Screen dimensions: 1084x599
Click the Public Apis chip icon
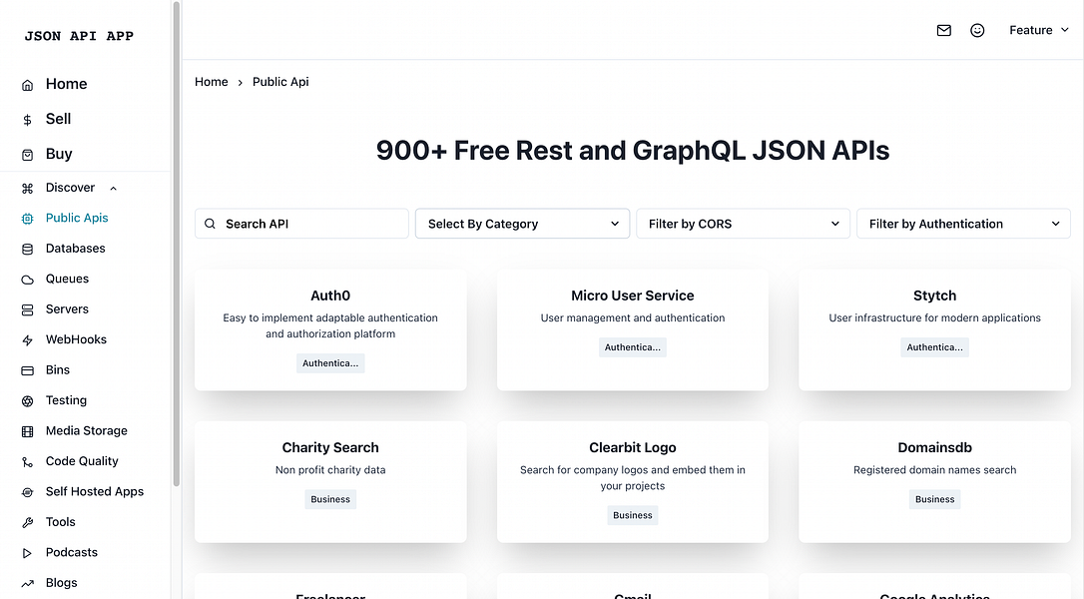28,219
